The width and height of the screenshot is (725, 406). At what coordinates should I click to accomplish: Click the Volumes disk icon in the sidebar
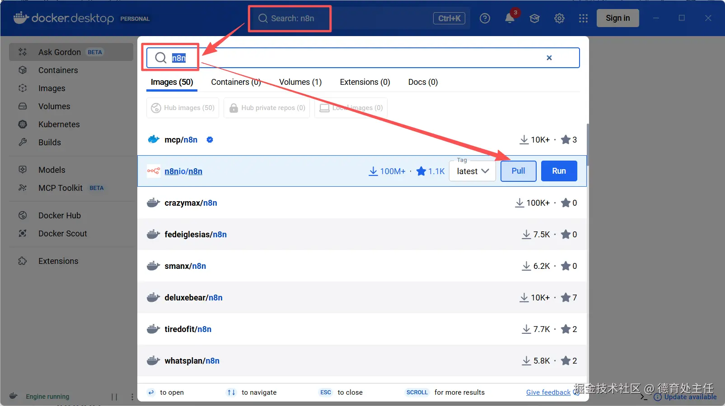click(x=23, y=106)
